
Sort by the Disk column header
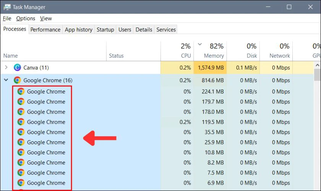click(243, 51)
